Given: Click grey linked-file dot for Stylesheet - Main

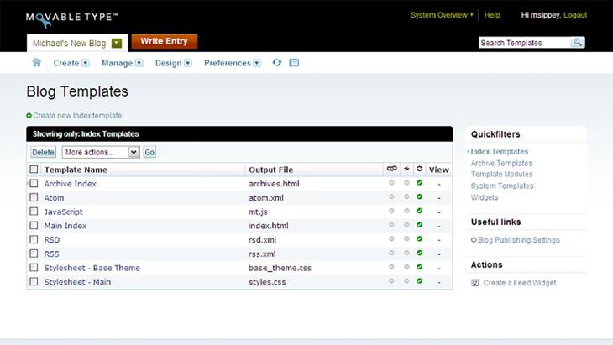Looking at the screenshot, I should [391, 281].
